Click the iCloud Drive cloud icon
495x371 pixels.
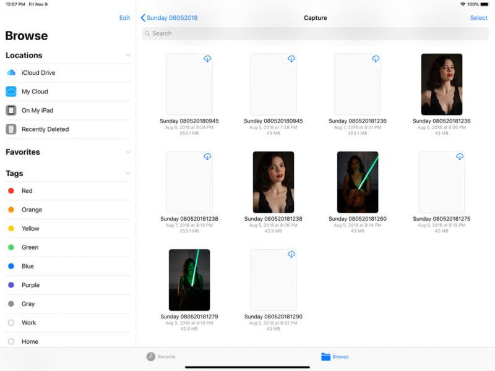11,73
